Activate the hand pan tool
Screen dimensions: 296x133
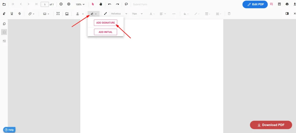(101, 4)
